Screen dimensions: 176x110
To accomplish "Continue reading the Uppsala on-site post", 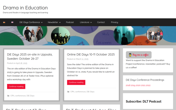I will (16, 87).
